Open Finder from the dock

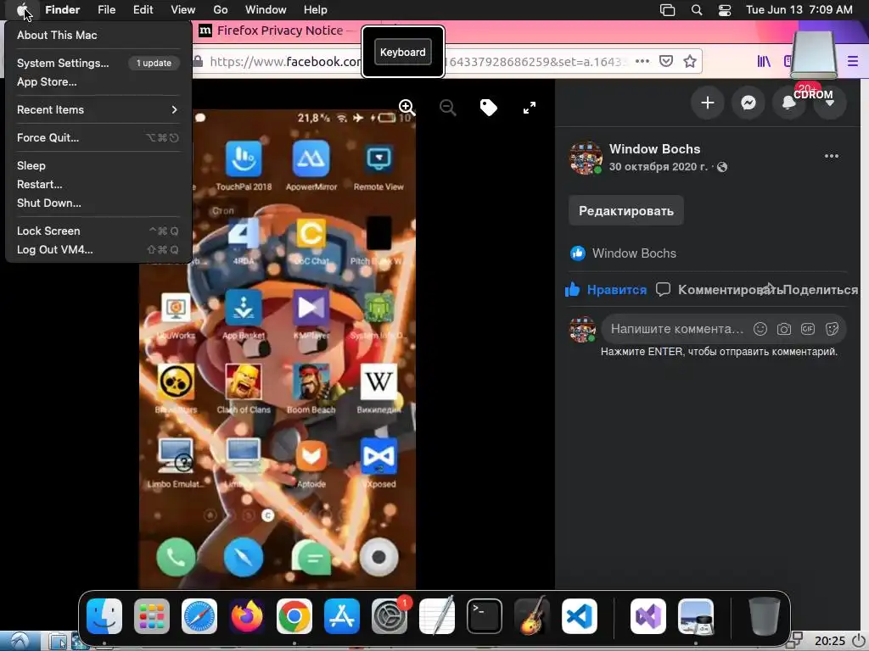(104, 616)
